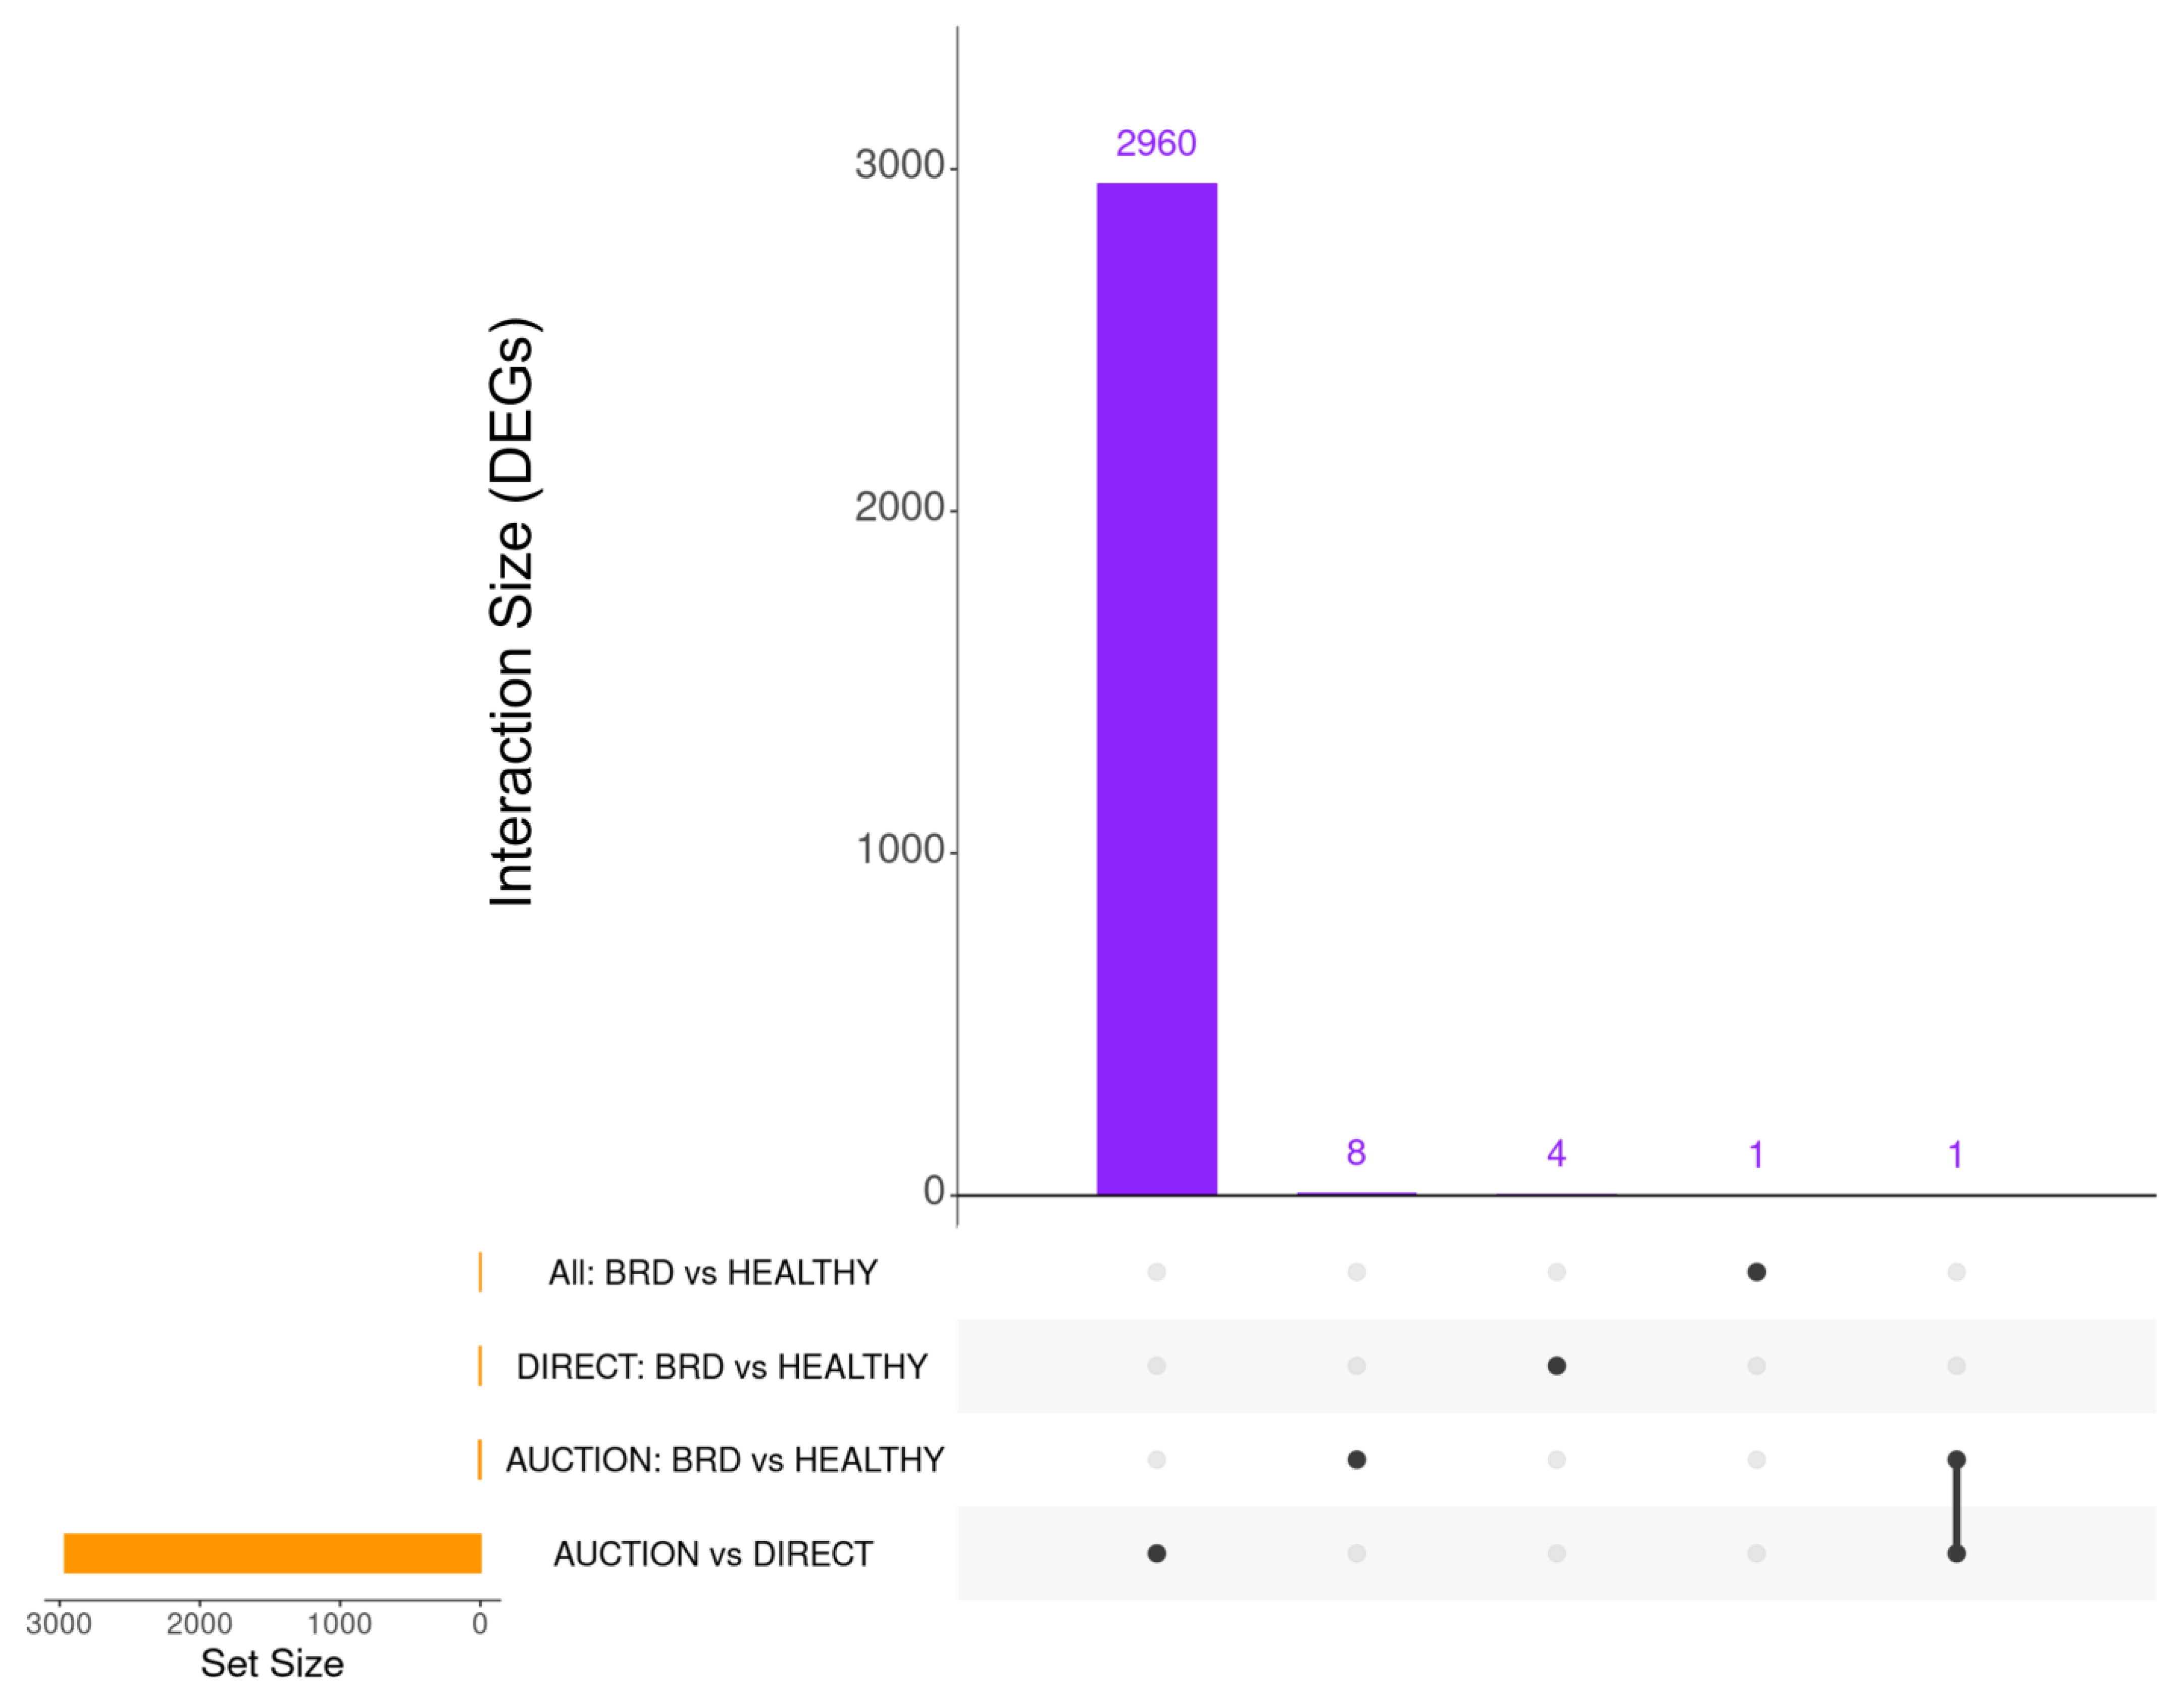The height and width of the screenshot is (1704, 2184).
Task: Click the thin purple bar under label 8
Action: pyautogui.click(x=1356, y=1193)
